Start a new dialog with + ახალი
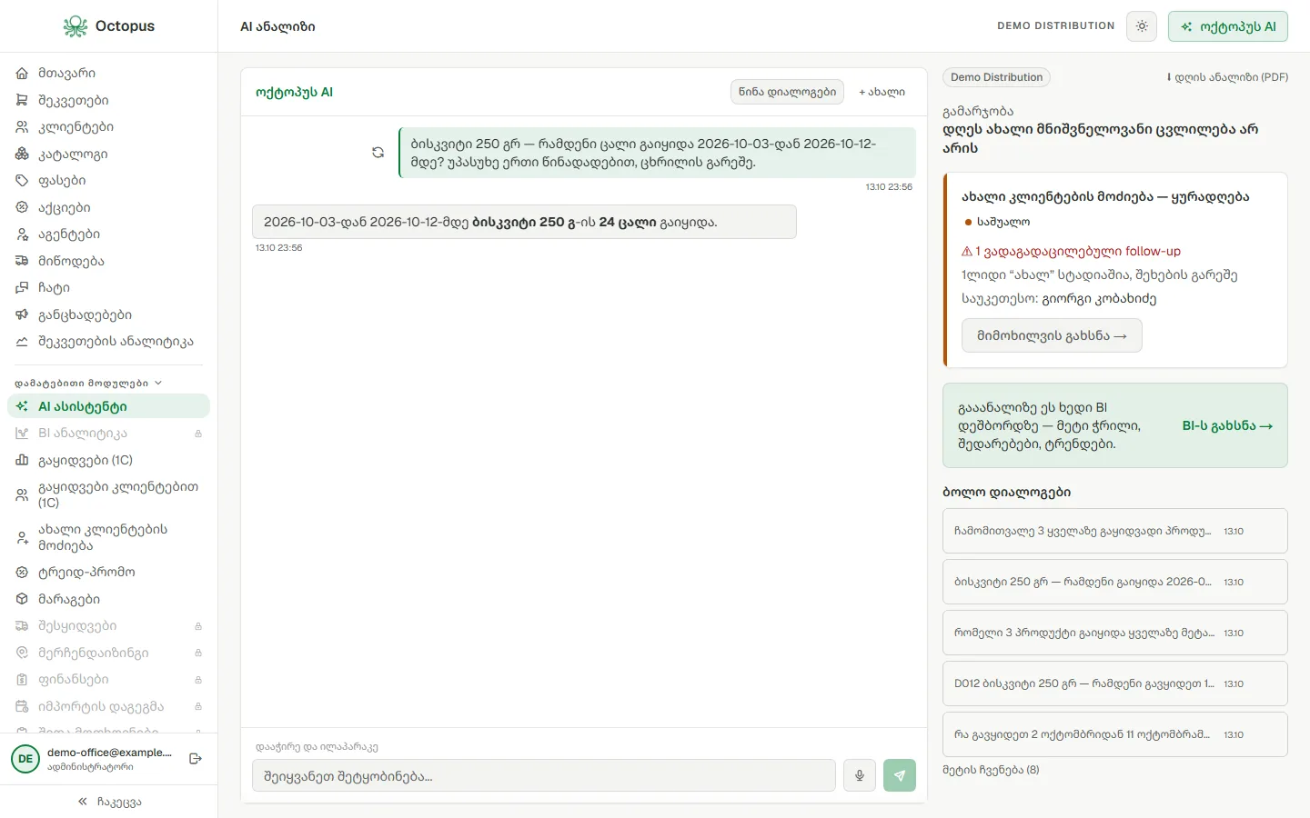1310x818 pixels. pyautogui.click(x=882, y=92)
